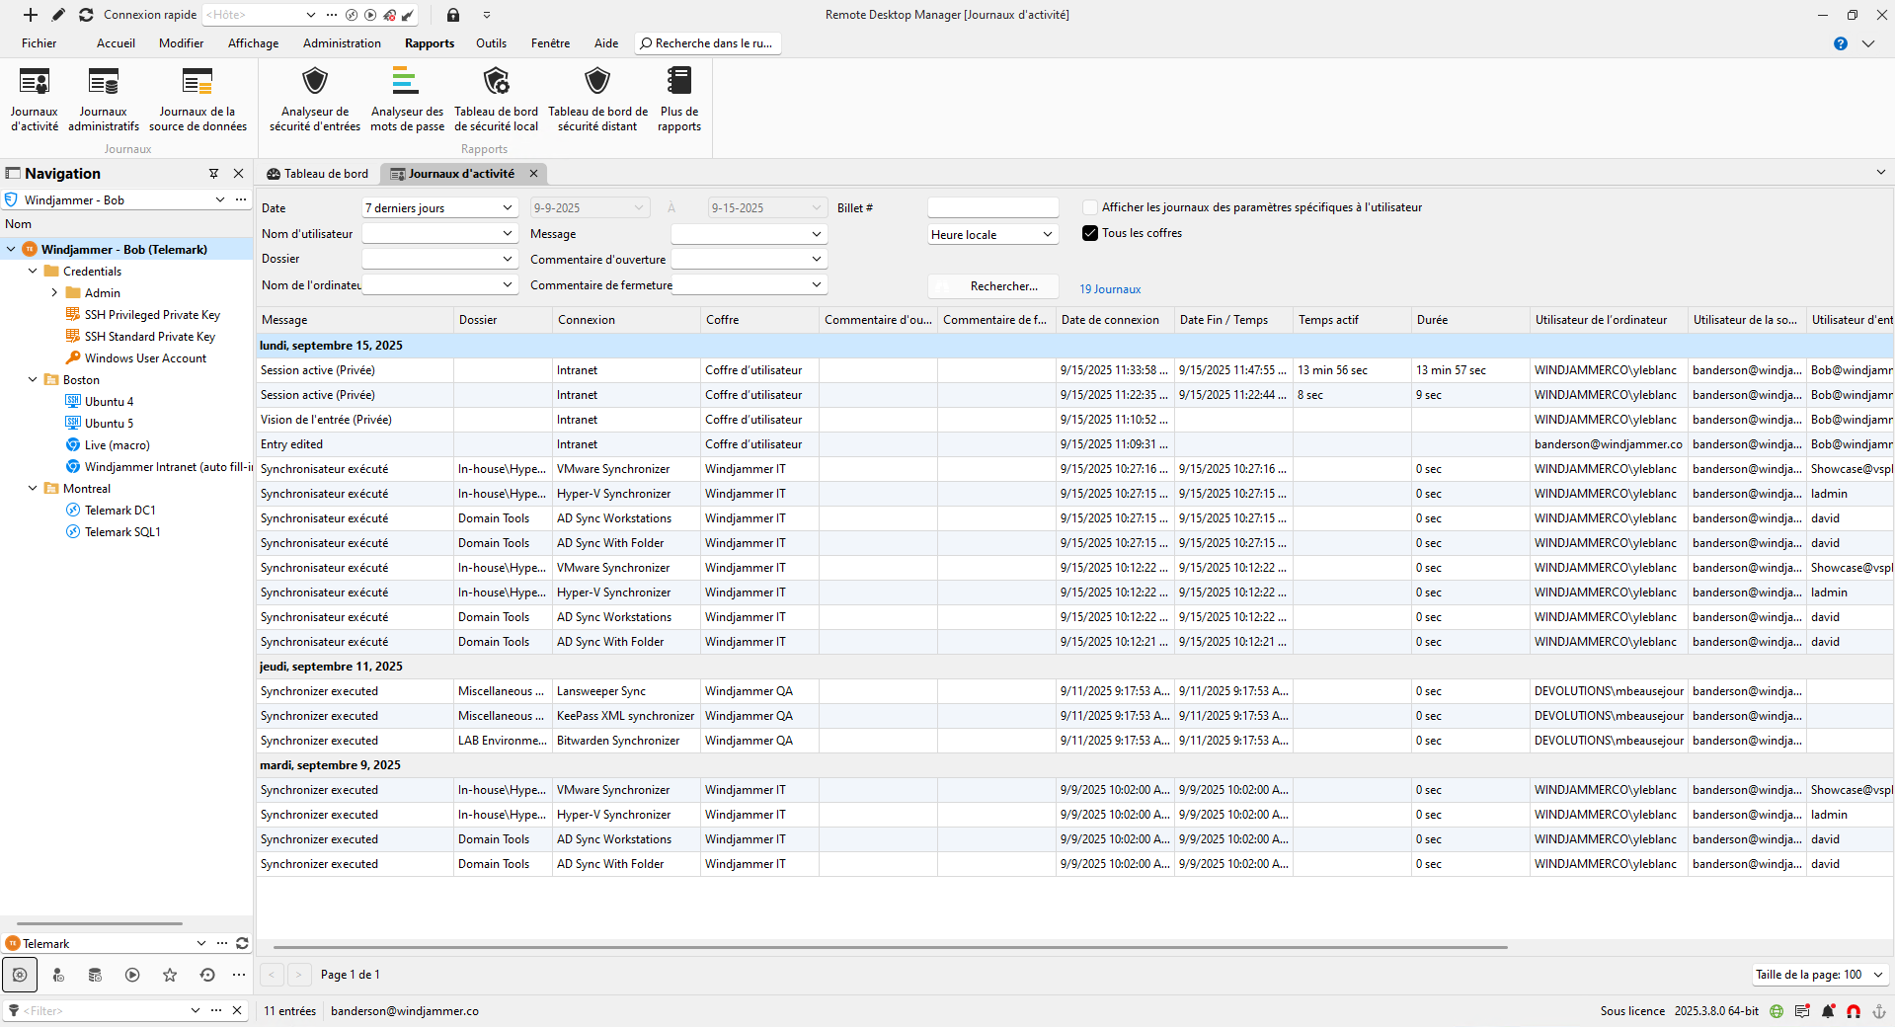Open Nom de l'ordinateur dropdown

pyautogui.click(x=439, y=284)
